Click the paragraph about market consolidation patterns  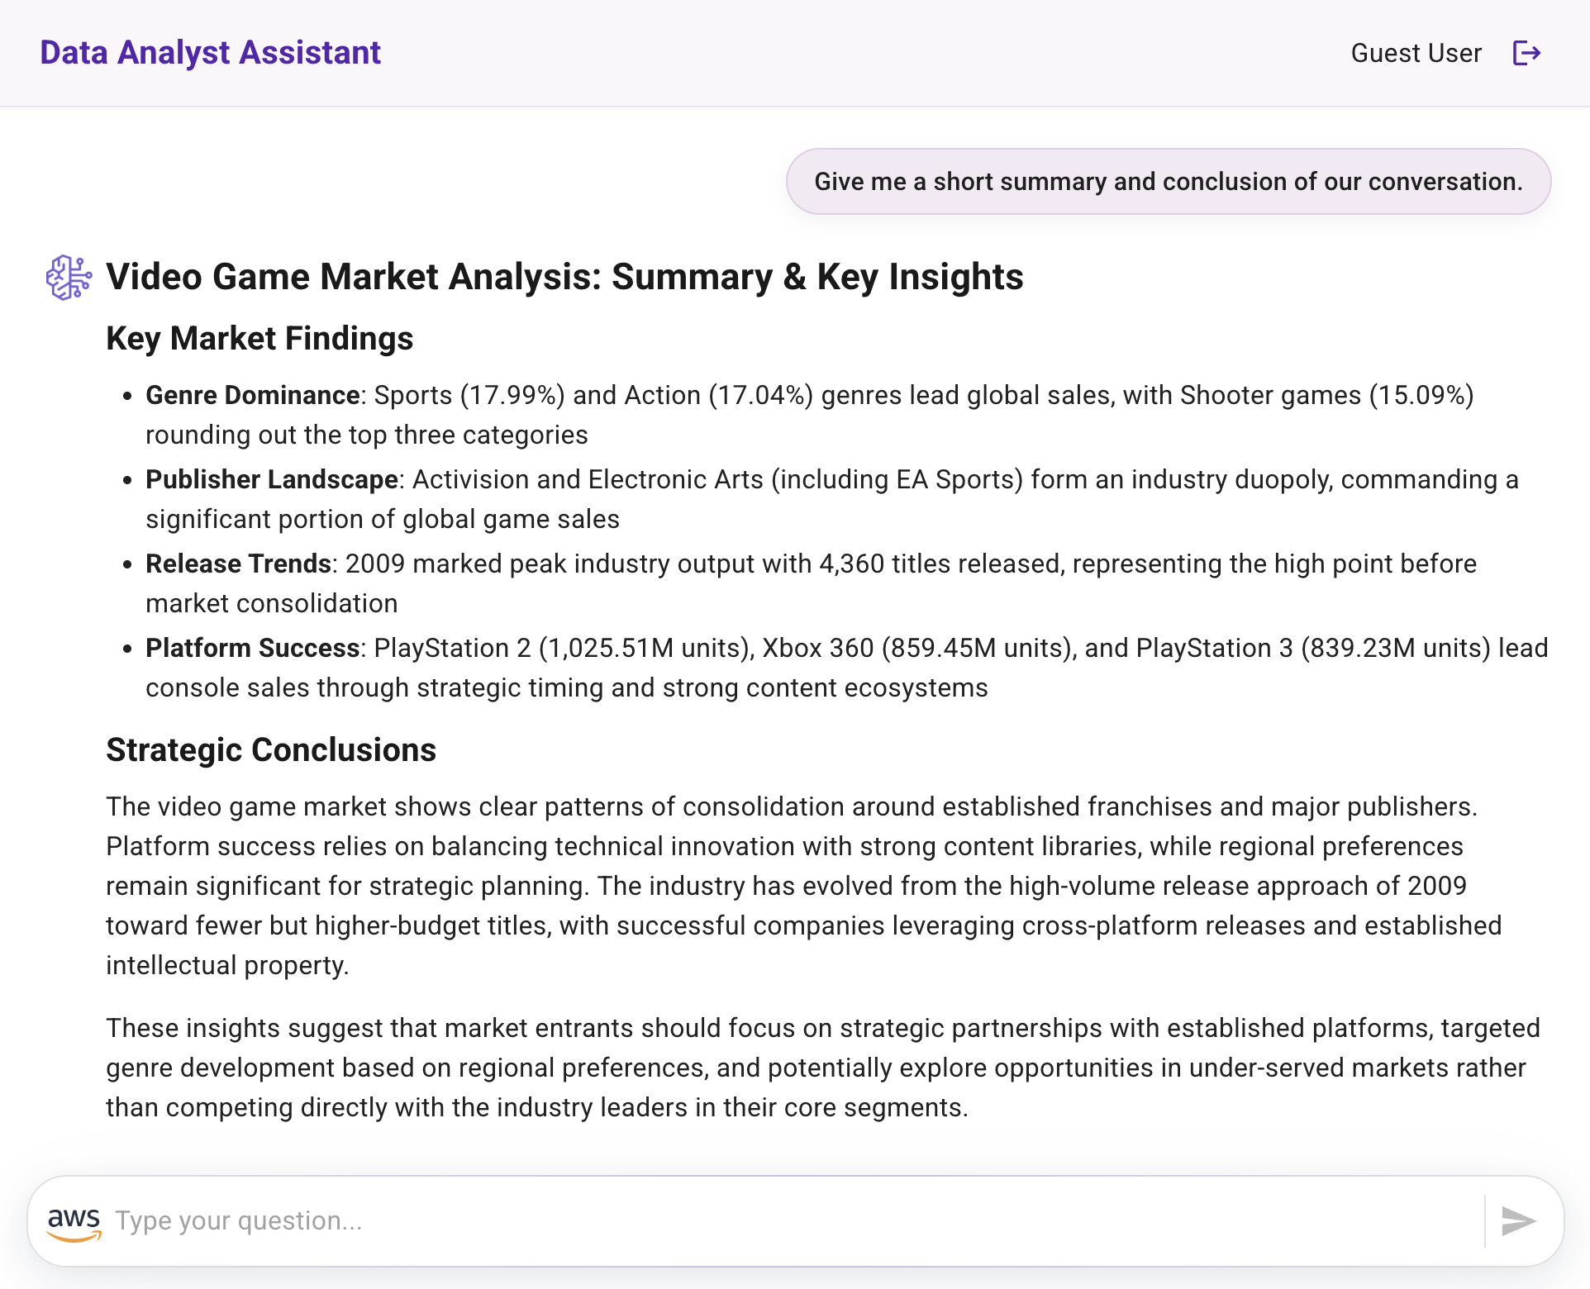click(x=804, y=886)
